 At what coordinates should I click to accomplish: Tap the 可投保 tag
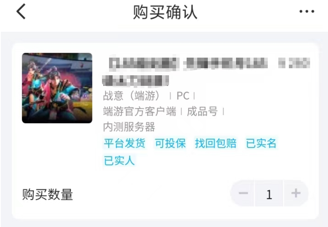(x=170, y=143)
